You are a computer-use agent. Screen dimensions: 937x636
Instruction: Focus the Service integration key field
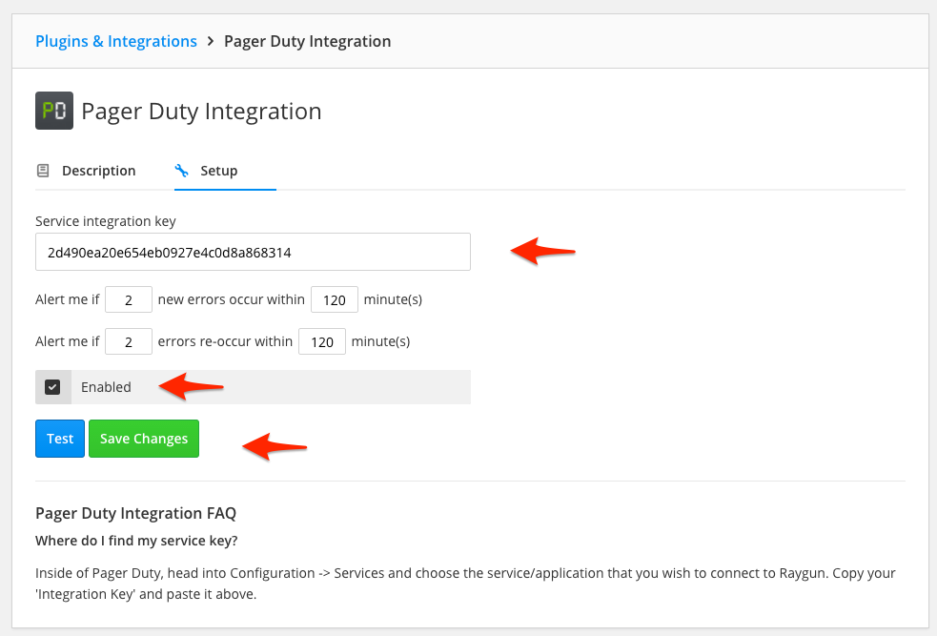pyautogui.click(x=253, y=253)
